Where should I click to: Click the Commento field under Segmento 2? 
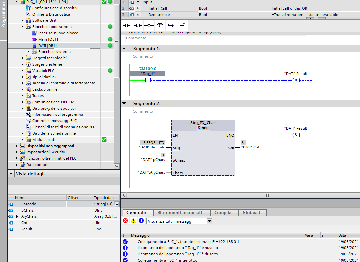coord(223,111)
